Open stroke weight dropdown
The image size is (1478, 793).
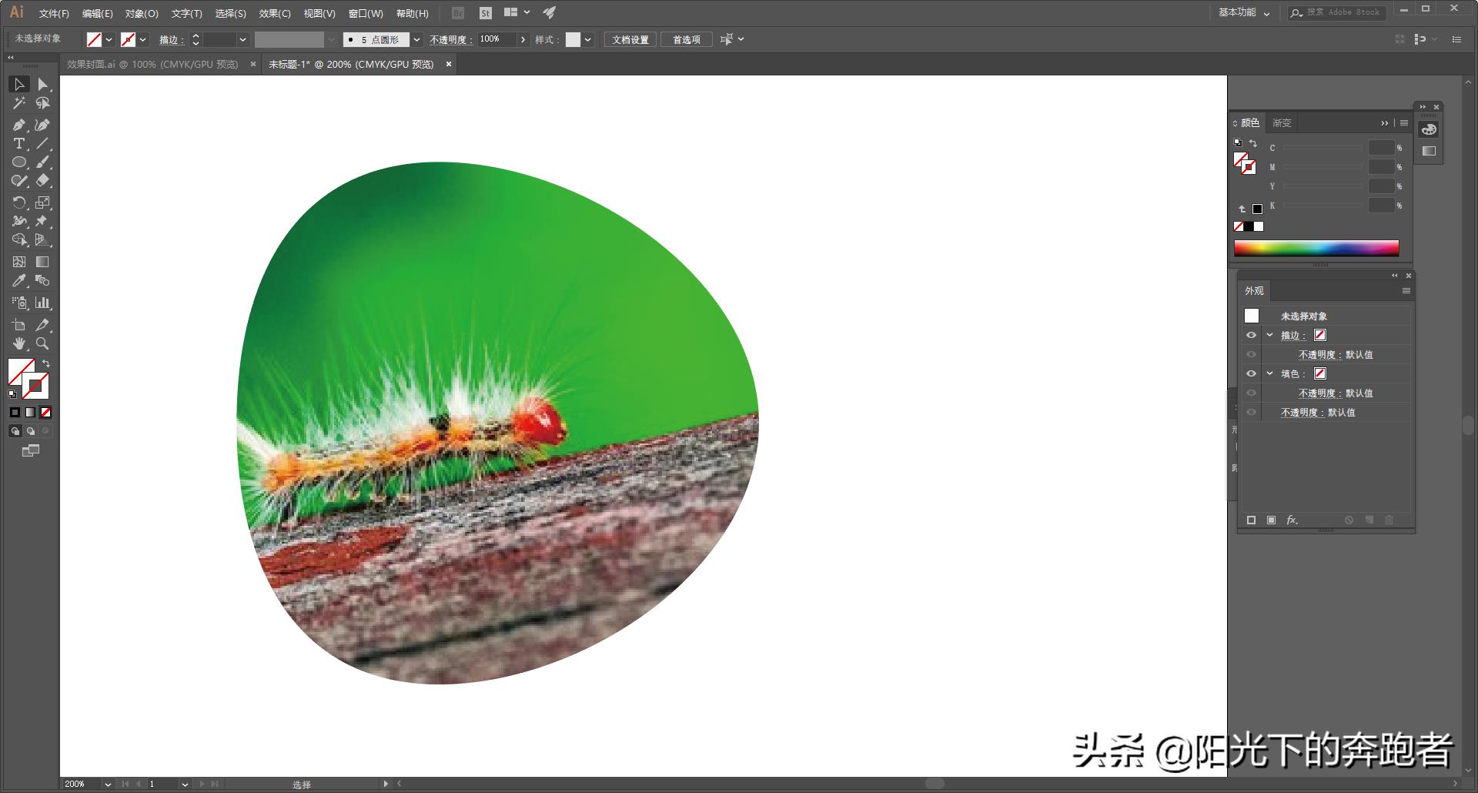(242, 39)
